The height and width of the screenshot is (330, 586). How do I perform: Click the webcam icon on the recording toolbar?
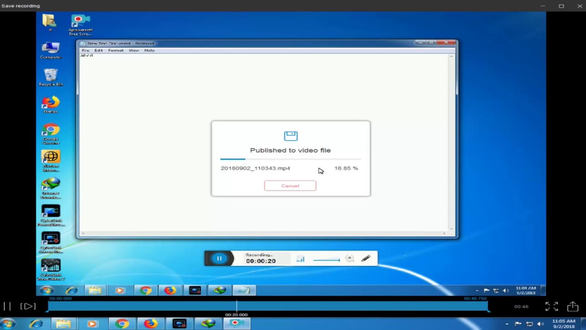coord(350,258)
